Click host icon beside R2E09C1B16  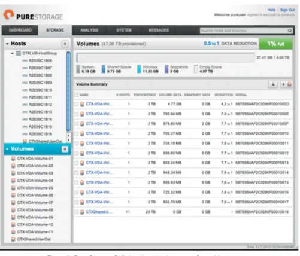pos(25,134)
